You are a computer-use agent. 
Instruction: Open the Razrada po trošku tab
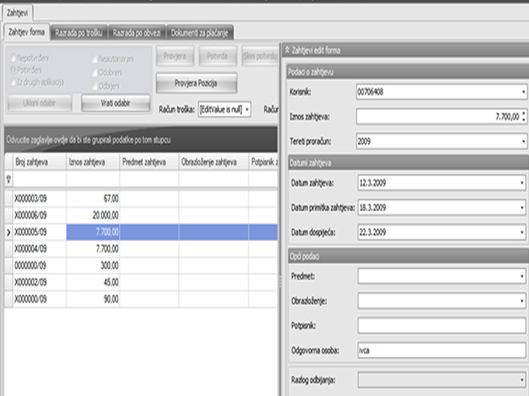(79, 32)
